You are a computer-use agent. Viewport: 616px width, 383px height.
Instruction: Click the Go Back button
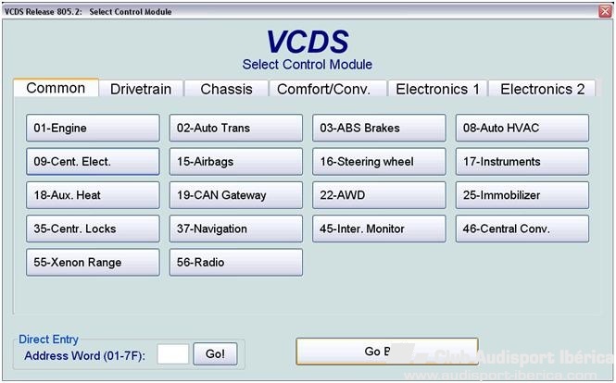click(387, 352)
